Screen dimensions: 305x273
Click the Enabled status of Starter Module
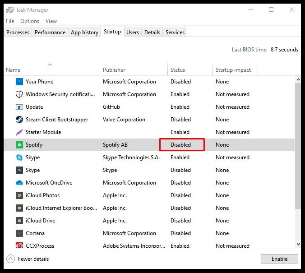pos(180,132)
